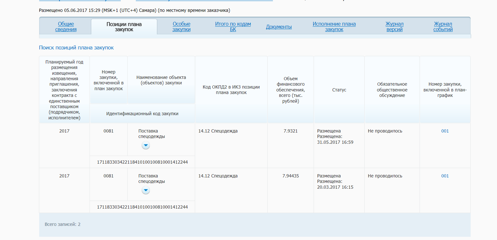The image size is (497, 240).
Task: Expand details arrow for row placed 31.05.2017
Action: click(146, 146)
